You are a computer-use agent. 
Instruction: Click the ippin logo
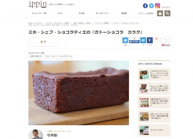coord(38,4)
